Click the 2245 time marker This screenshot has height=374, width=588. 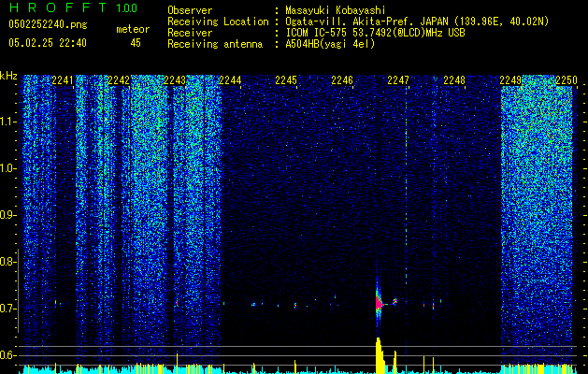tap(286, 80)
